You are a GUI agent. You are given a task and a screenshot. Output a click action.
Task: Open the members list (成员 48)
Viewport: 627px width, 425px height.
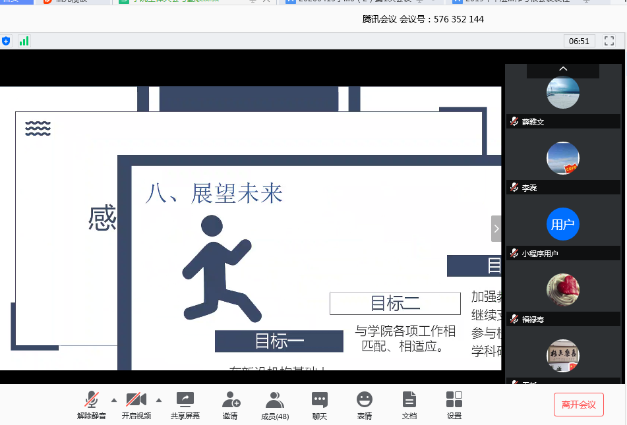coord(275,400)
